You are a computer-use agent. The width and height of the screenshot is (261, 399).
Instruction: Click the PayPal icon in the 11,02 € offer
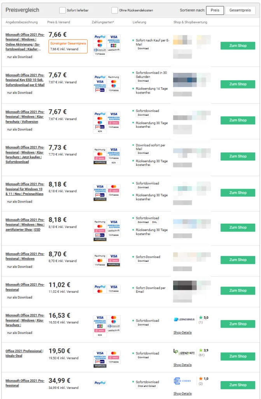100,286
